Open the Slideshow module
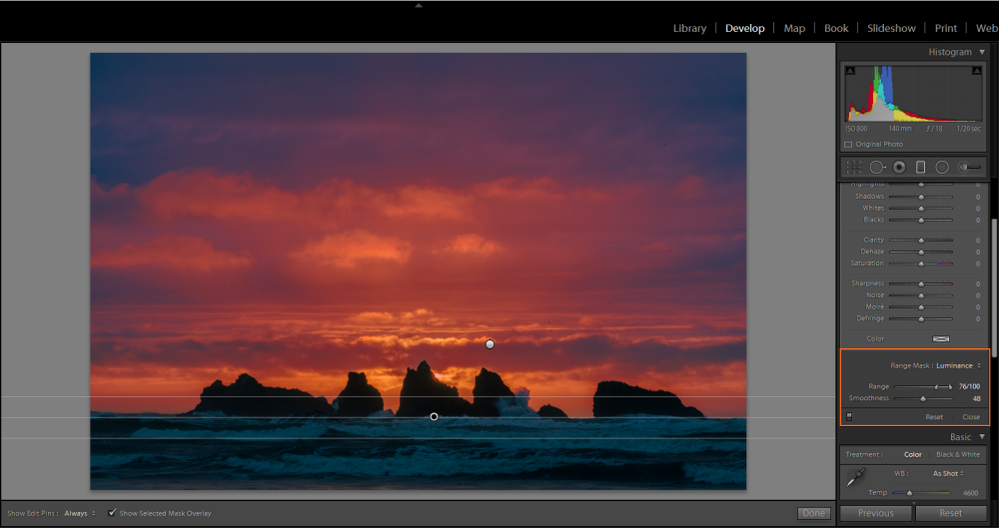Viewport: 999px width, 528px height. tap(891, 28)
